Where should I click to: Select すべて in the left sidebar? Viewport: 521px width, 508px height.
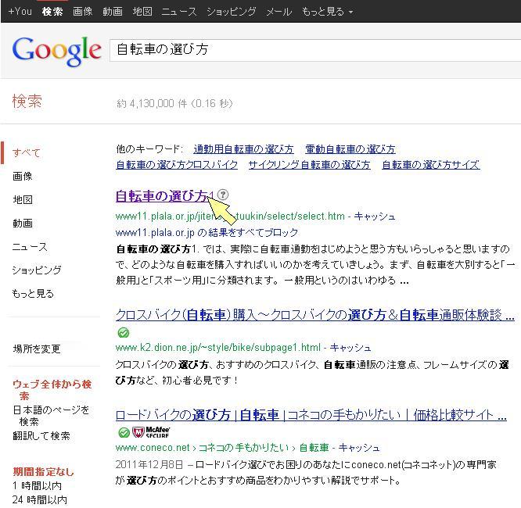tap(27, 152)
